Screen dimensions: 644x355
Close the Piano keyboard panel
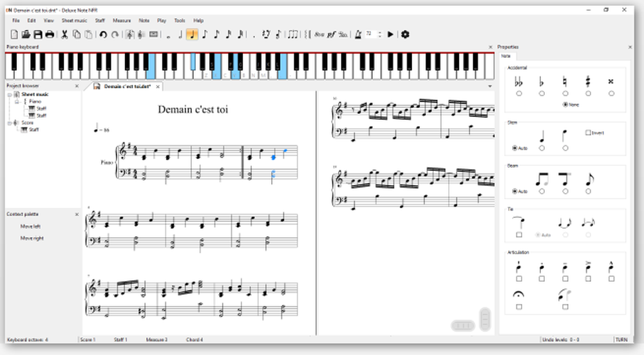[x=490, y=47]
